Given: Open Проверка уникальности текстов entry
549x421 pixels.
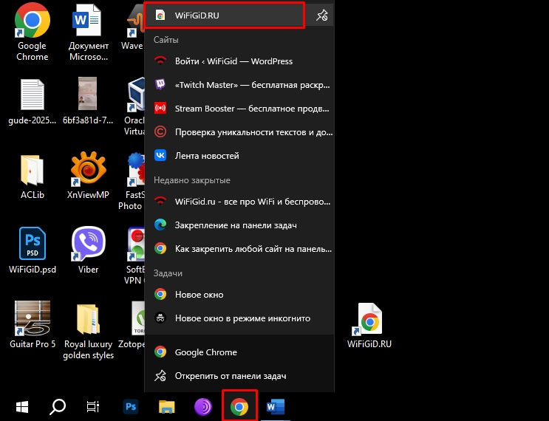Looking at the screenshot, I should pyautogui.click(x=239, y=132).
